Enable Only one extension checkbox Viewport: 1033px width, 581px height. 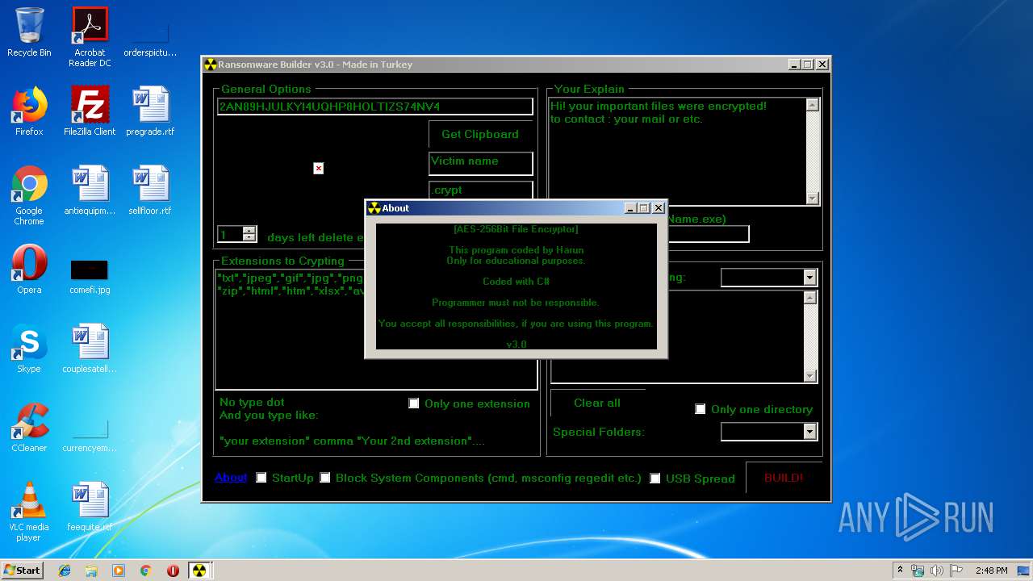pos(414,403)
